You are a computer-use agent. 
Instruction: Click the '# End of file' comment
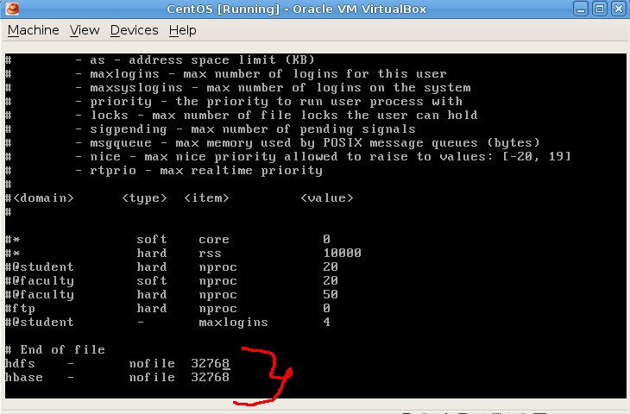coord(55,350)
